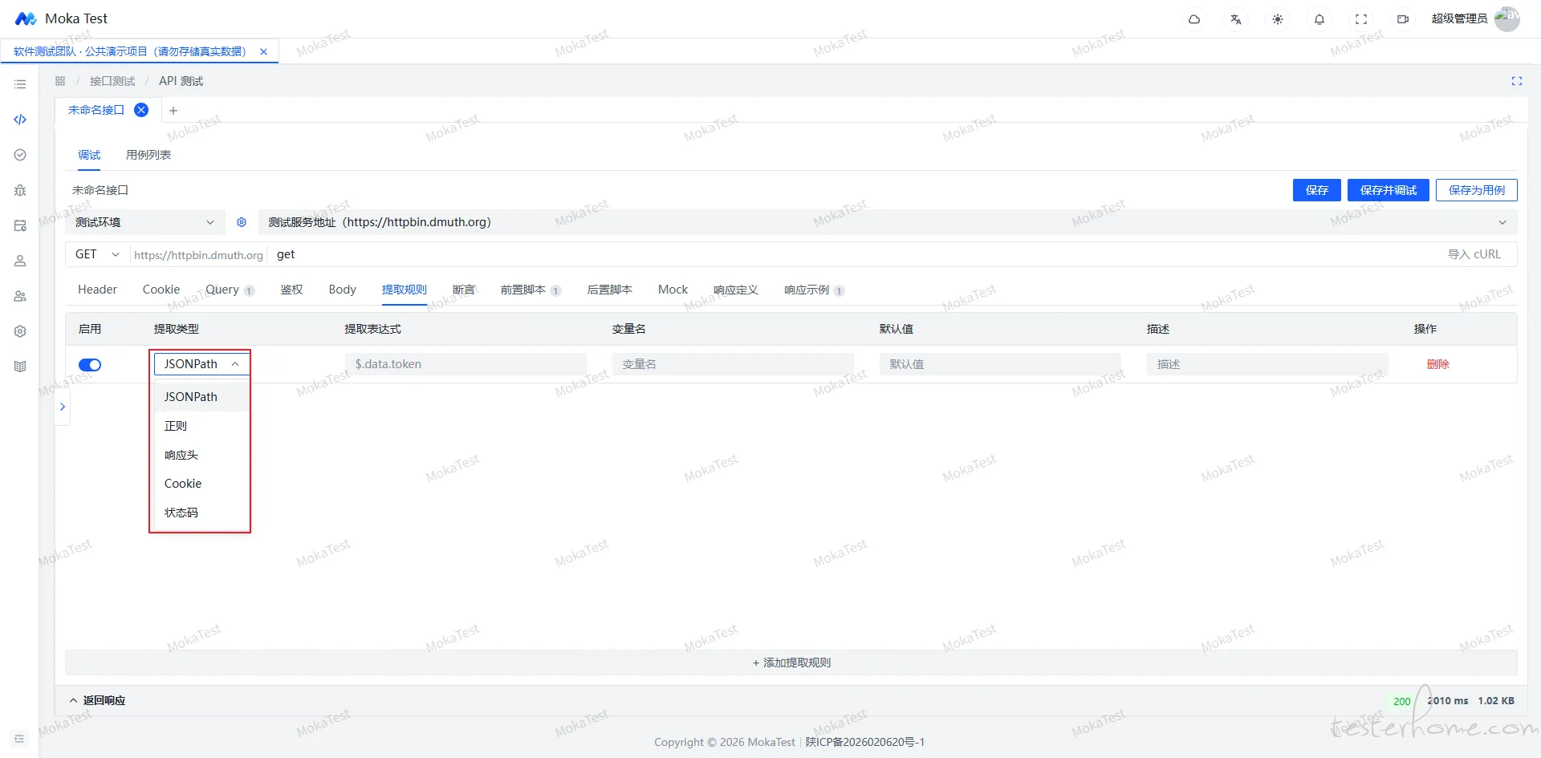Open API testing code icon in sidebar

click(20, 120)
